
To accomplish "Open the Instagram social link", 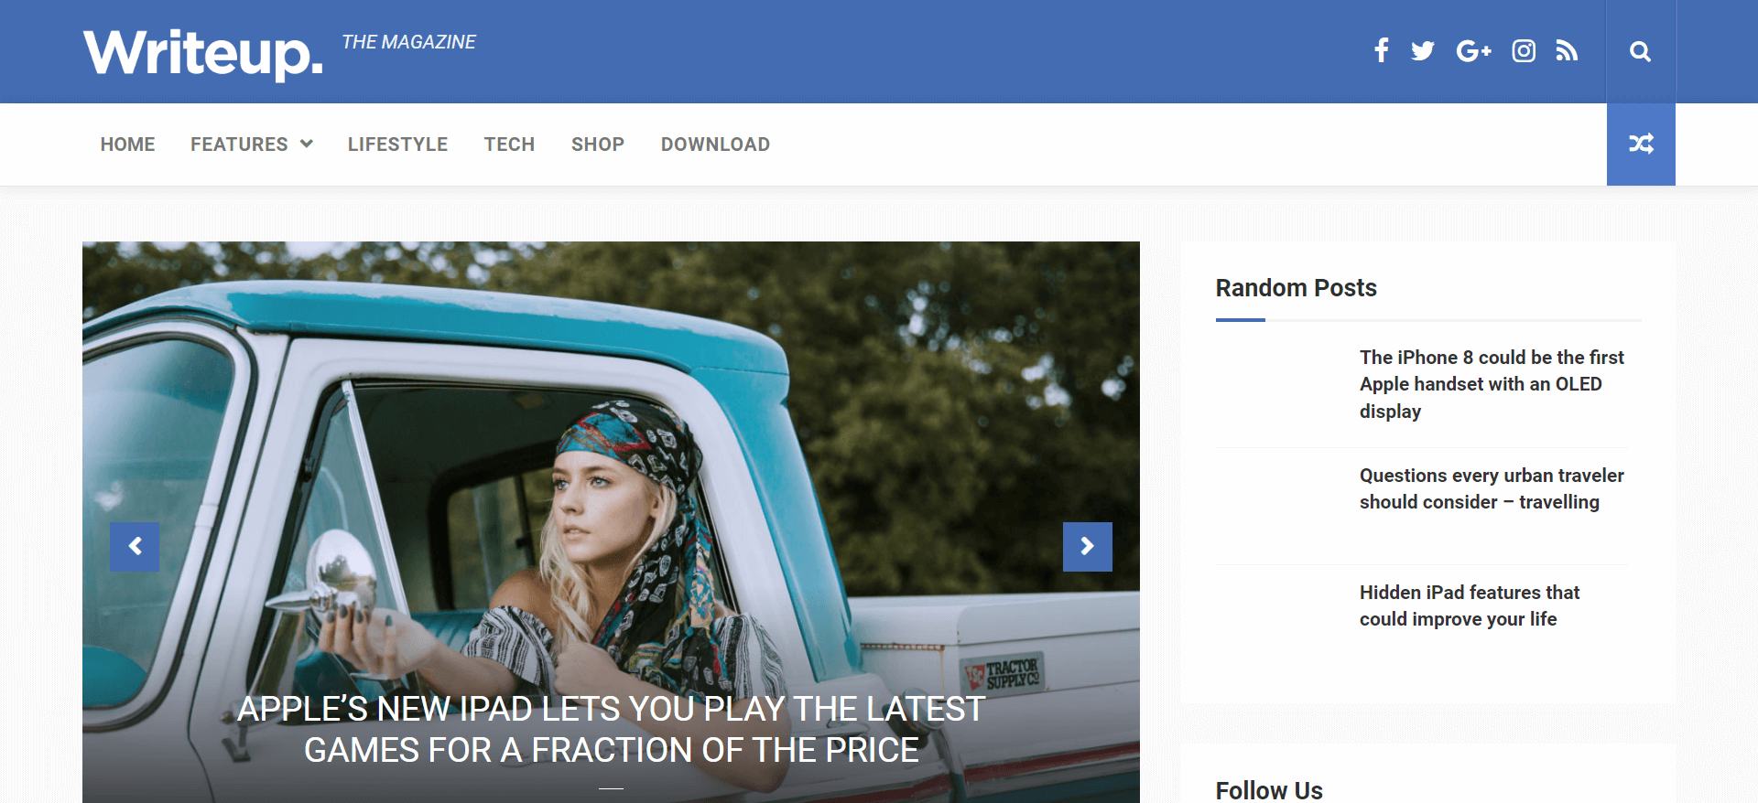I will (1524, 51).
